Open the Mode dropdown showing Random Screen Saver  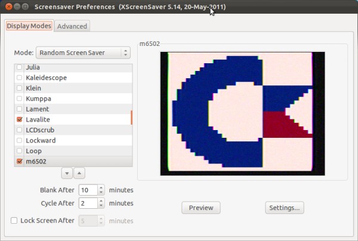pyautogui.click(x=83, y=52)
